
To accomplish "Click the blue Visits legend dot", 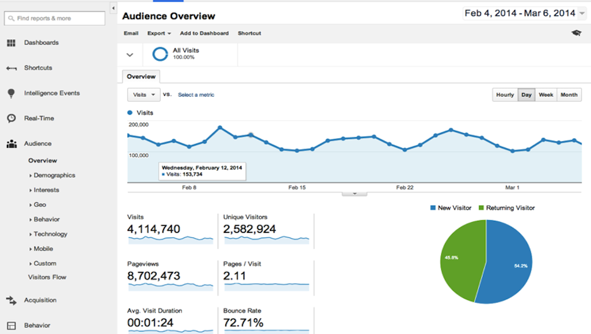I will [x=130, y=113].
